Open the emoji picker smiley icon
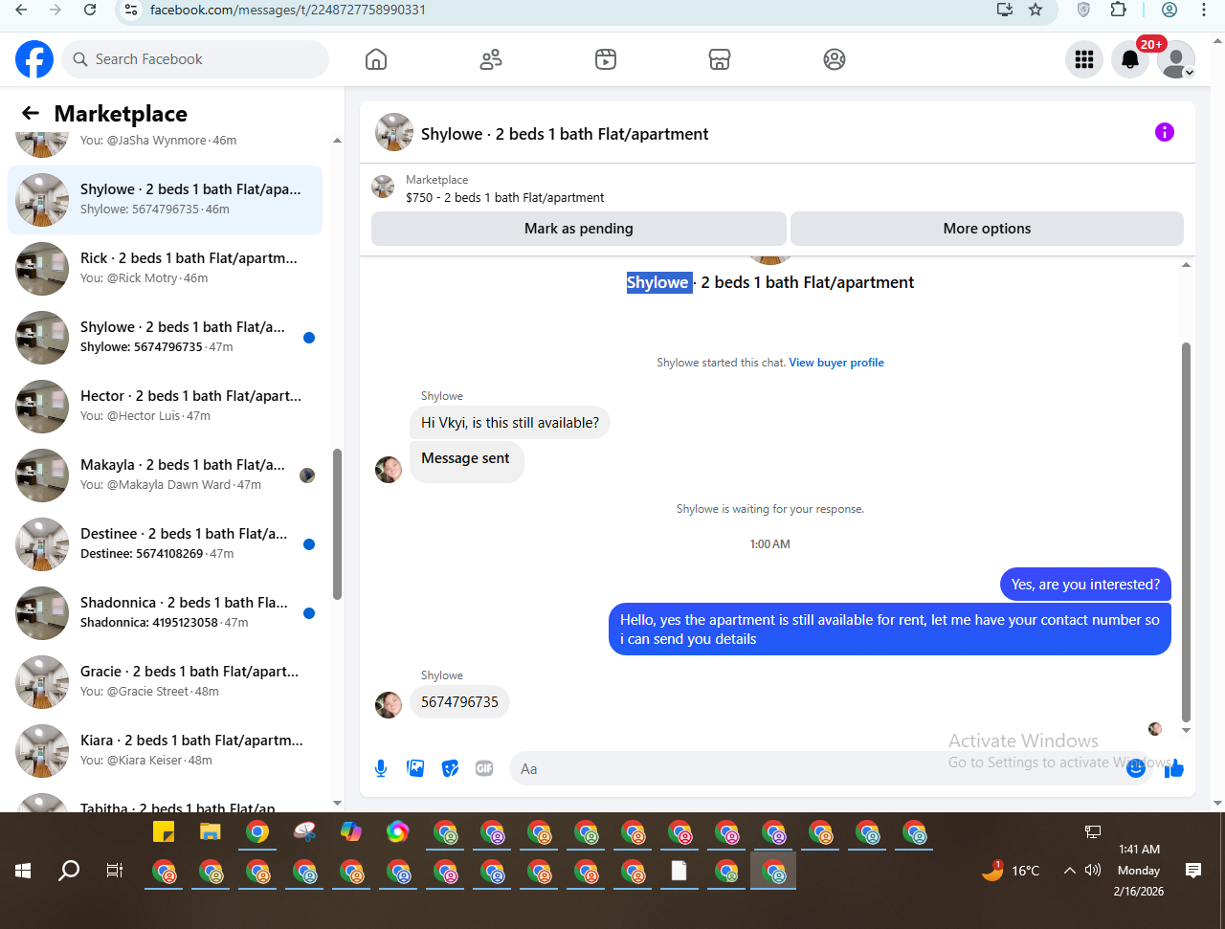This screenshot has width=1225, height=929. [x=1136, y=768]
